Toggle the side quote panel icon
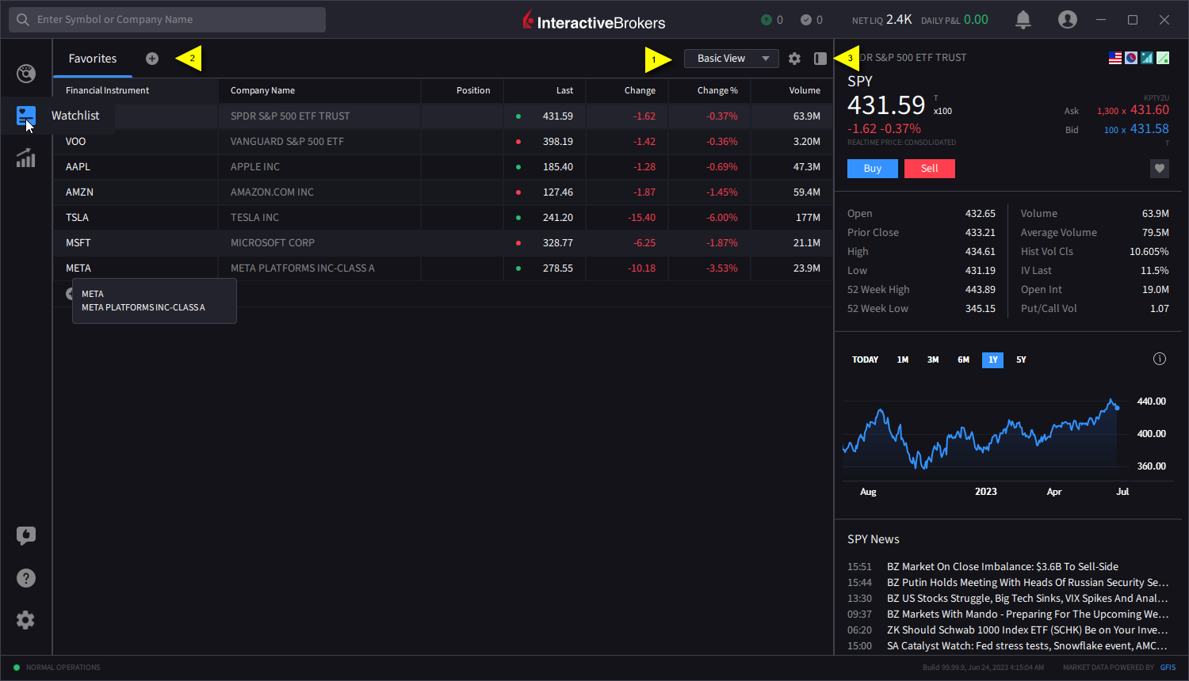This screenshot has width=1189, height=681. (x=820, y=59)
